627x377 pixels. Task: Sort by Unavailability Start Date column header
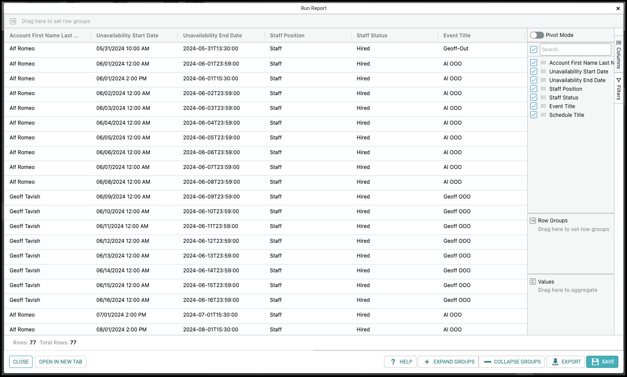127,36
